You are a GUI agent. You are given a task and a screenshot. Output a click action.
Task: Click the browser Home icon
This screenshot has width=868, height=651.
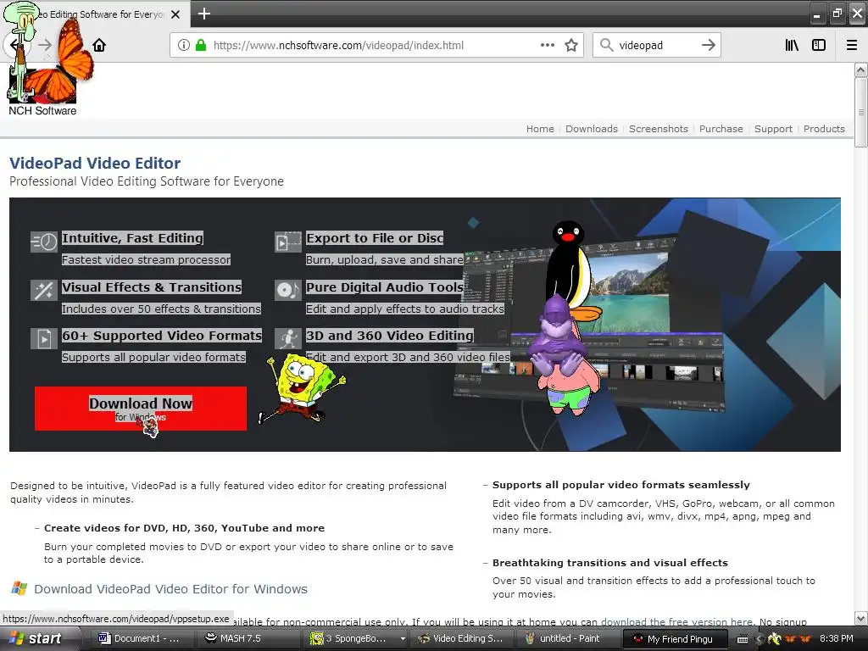click(x=99, y=45)
